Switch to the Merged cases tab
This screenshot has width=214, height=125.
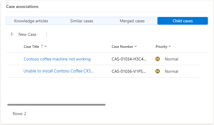[x=132, y=21]
